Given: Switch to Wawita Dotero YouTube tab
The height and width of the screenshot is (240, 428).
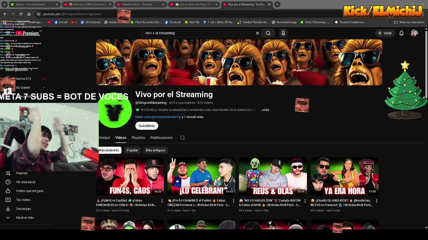Looking at the screenshot, I should click(141, 4).
